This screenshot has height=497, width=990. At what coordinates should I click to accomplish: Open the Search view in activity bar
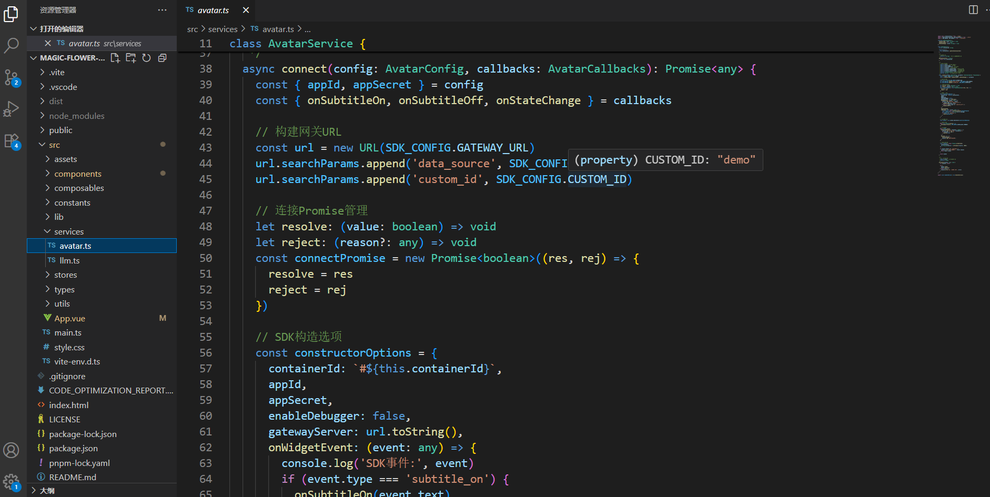click(11, 45)
